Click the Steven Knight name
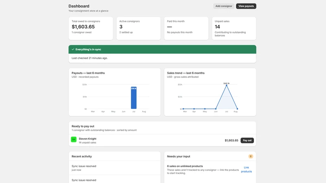The width and height of the screenshot is (326, 183). point(88,139)
